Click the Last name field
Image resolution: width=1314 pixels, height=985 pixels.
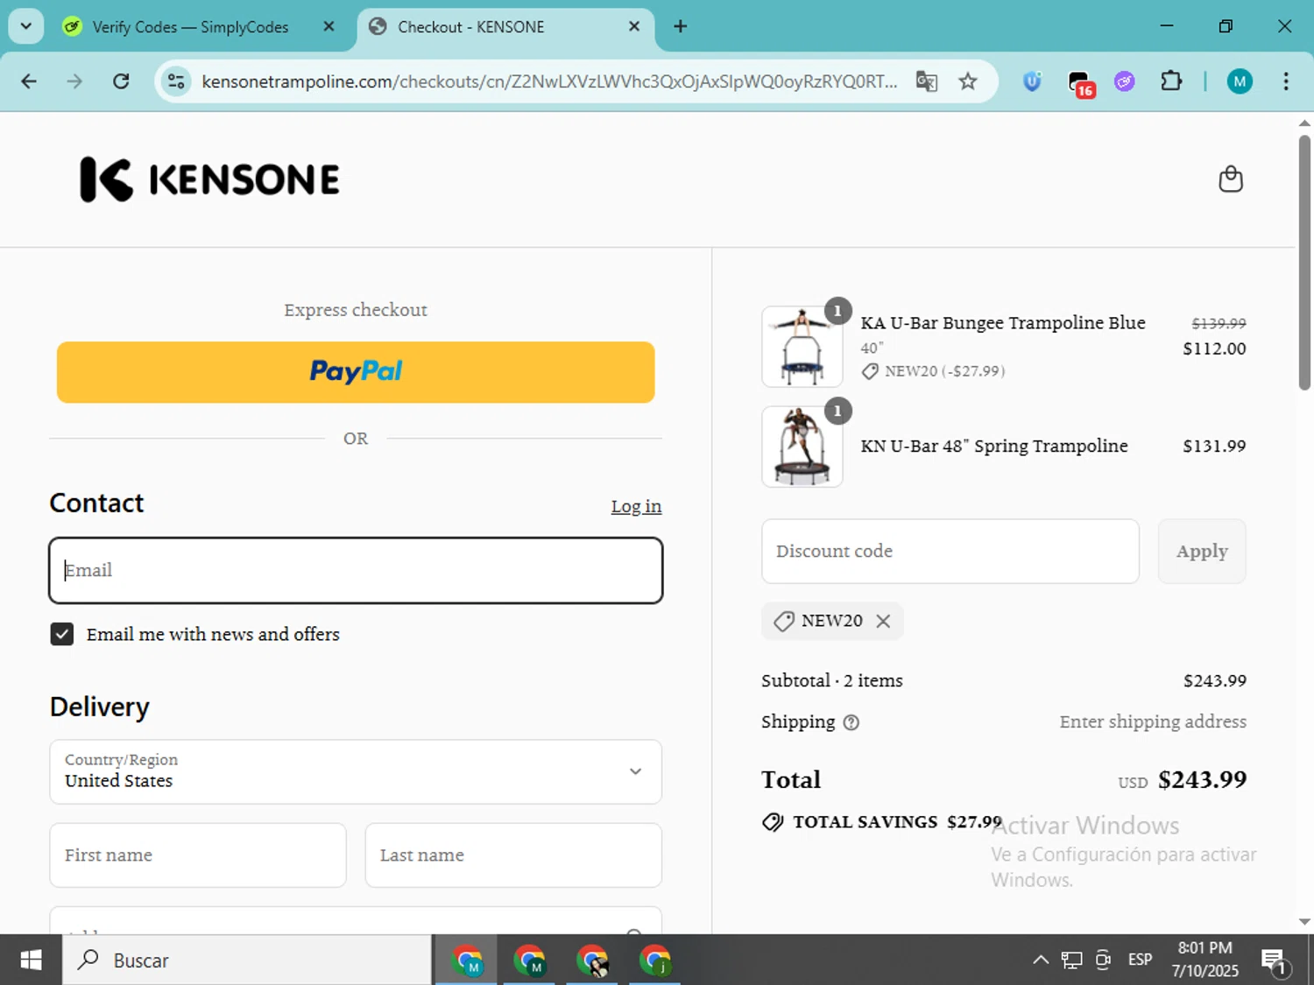click(513, 855)
